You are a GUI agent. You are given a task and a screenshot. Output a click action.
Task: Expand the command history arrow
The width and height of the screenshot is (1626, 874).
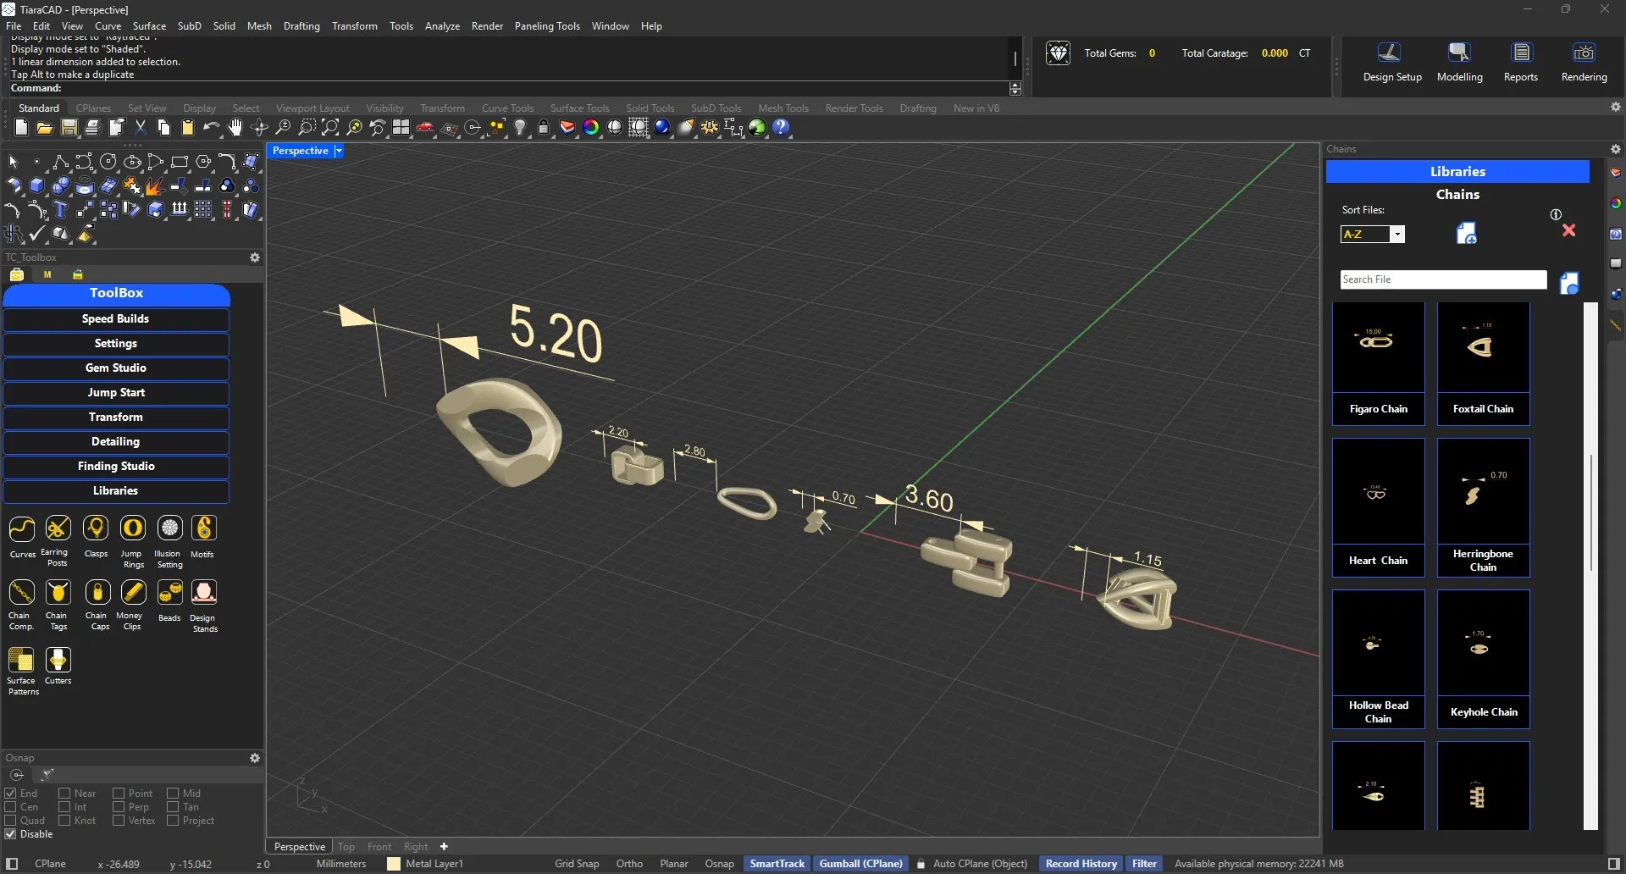(1015, 89)
